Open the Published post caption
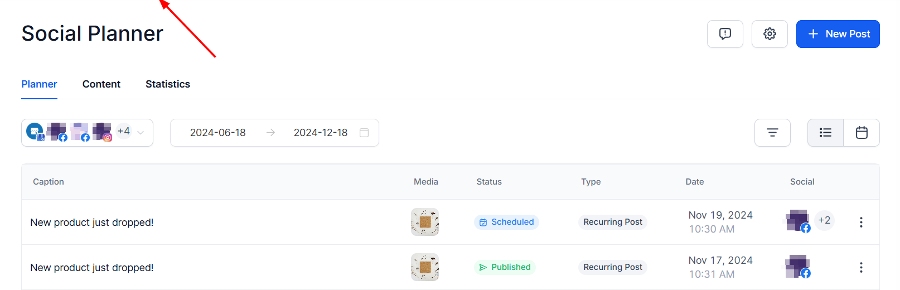Viewport: 900px width, 290px height. coord(92,268)
